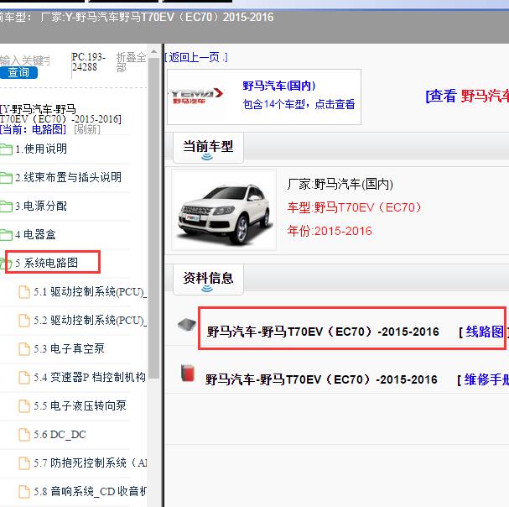
Task: Select the 当前车型 tab
Action: tap(208, 148)
